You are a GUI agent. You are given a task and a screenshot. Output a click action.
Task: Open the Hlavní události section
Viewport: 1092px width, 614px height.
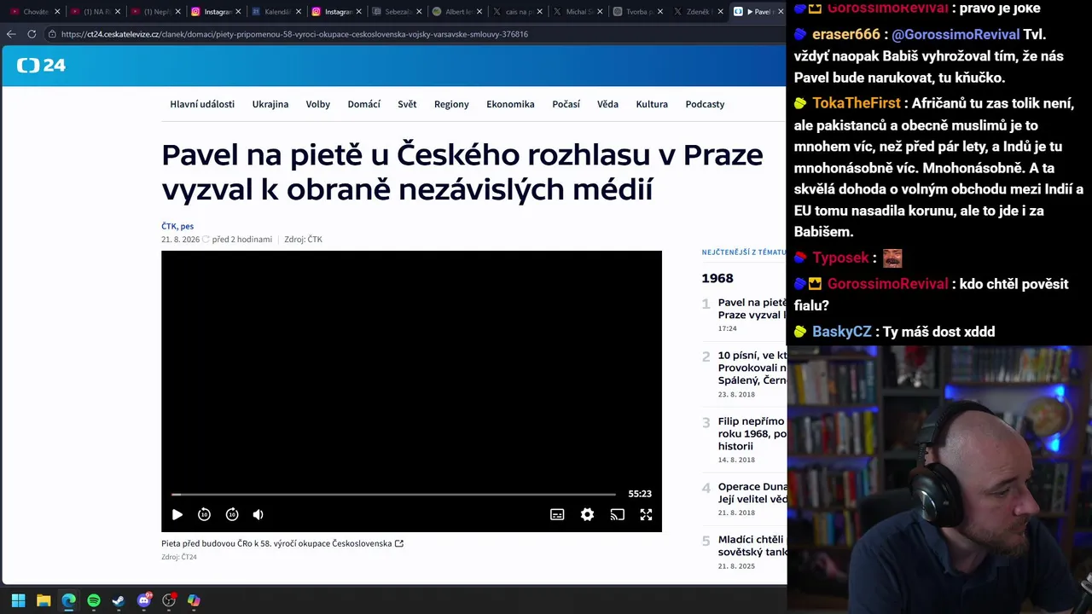click(202, 104)
